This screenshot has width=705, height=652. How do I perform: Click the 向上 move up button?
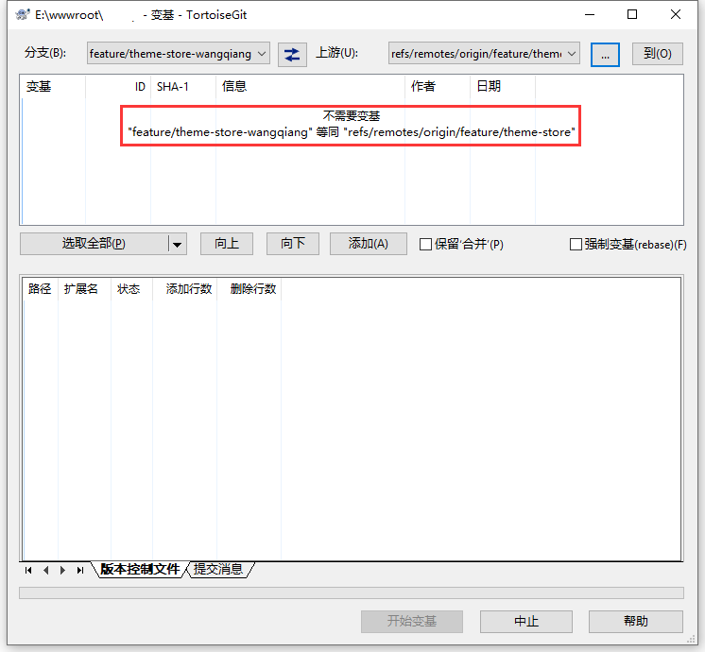tap(227, 244)
